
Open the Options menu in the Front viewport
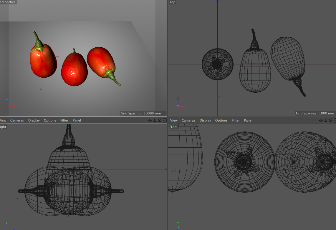point(221,120)
